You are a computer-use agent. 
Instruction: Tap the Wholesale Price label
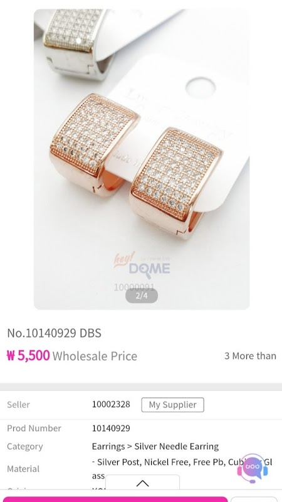pyautogui.click(x=95, y=356)
